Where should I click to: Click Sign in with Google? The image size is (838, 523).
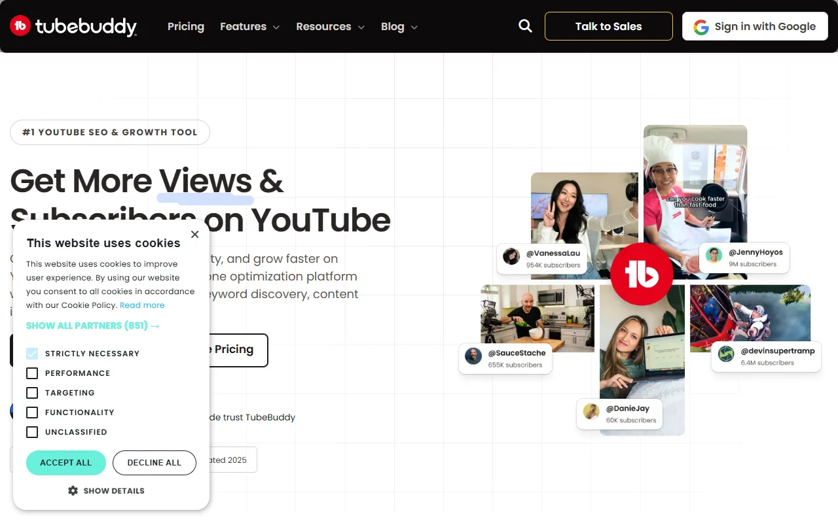[x=755, y=26]
